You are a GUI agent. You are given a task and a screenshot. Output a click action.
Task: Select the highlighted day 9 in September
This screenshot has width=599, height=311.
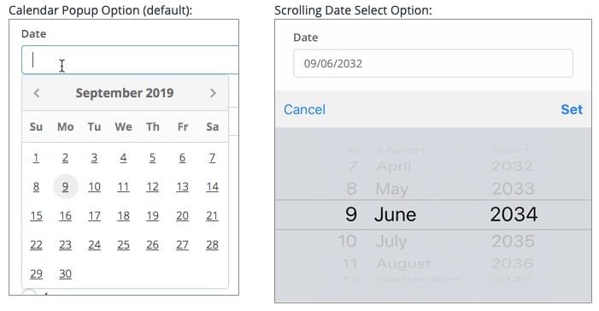point(65,186)
